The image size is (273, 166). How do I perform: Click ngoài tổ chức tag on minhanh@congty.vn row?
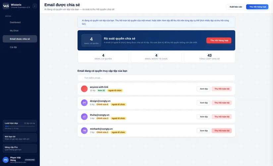pos(118,132)
